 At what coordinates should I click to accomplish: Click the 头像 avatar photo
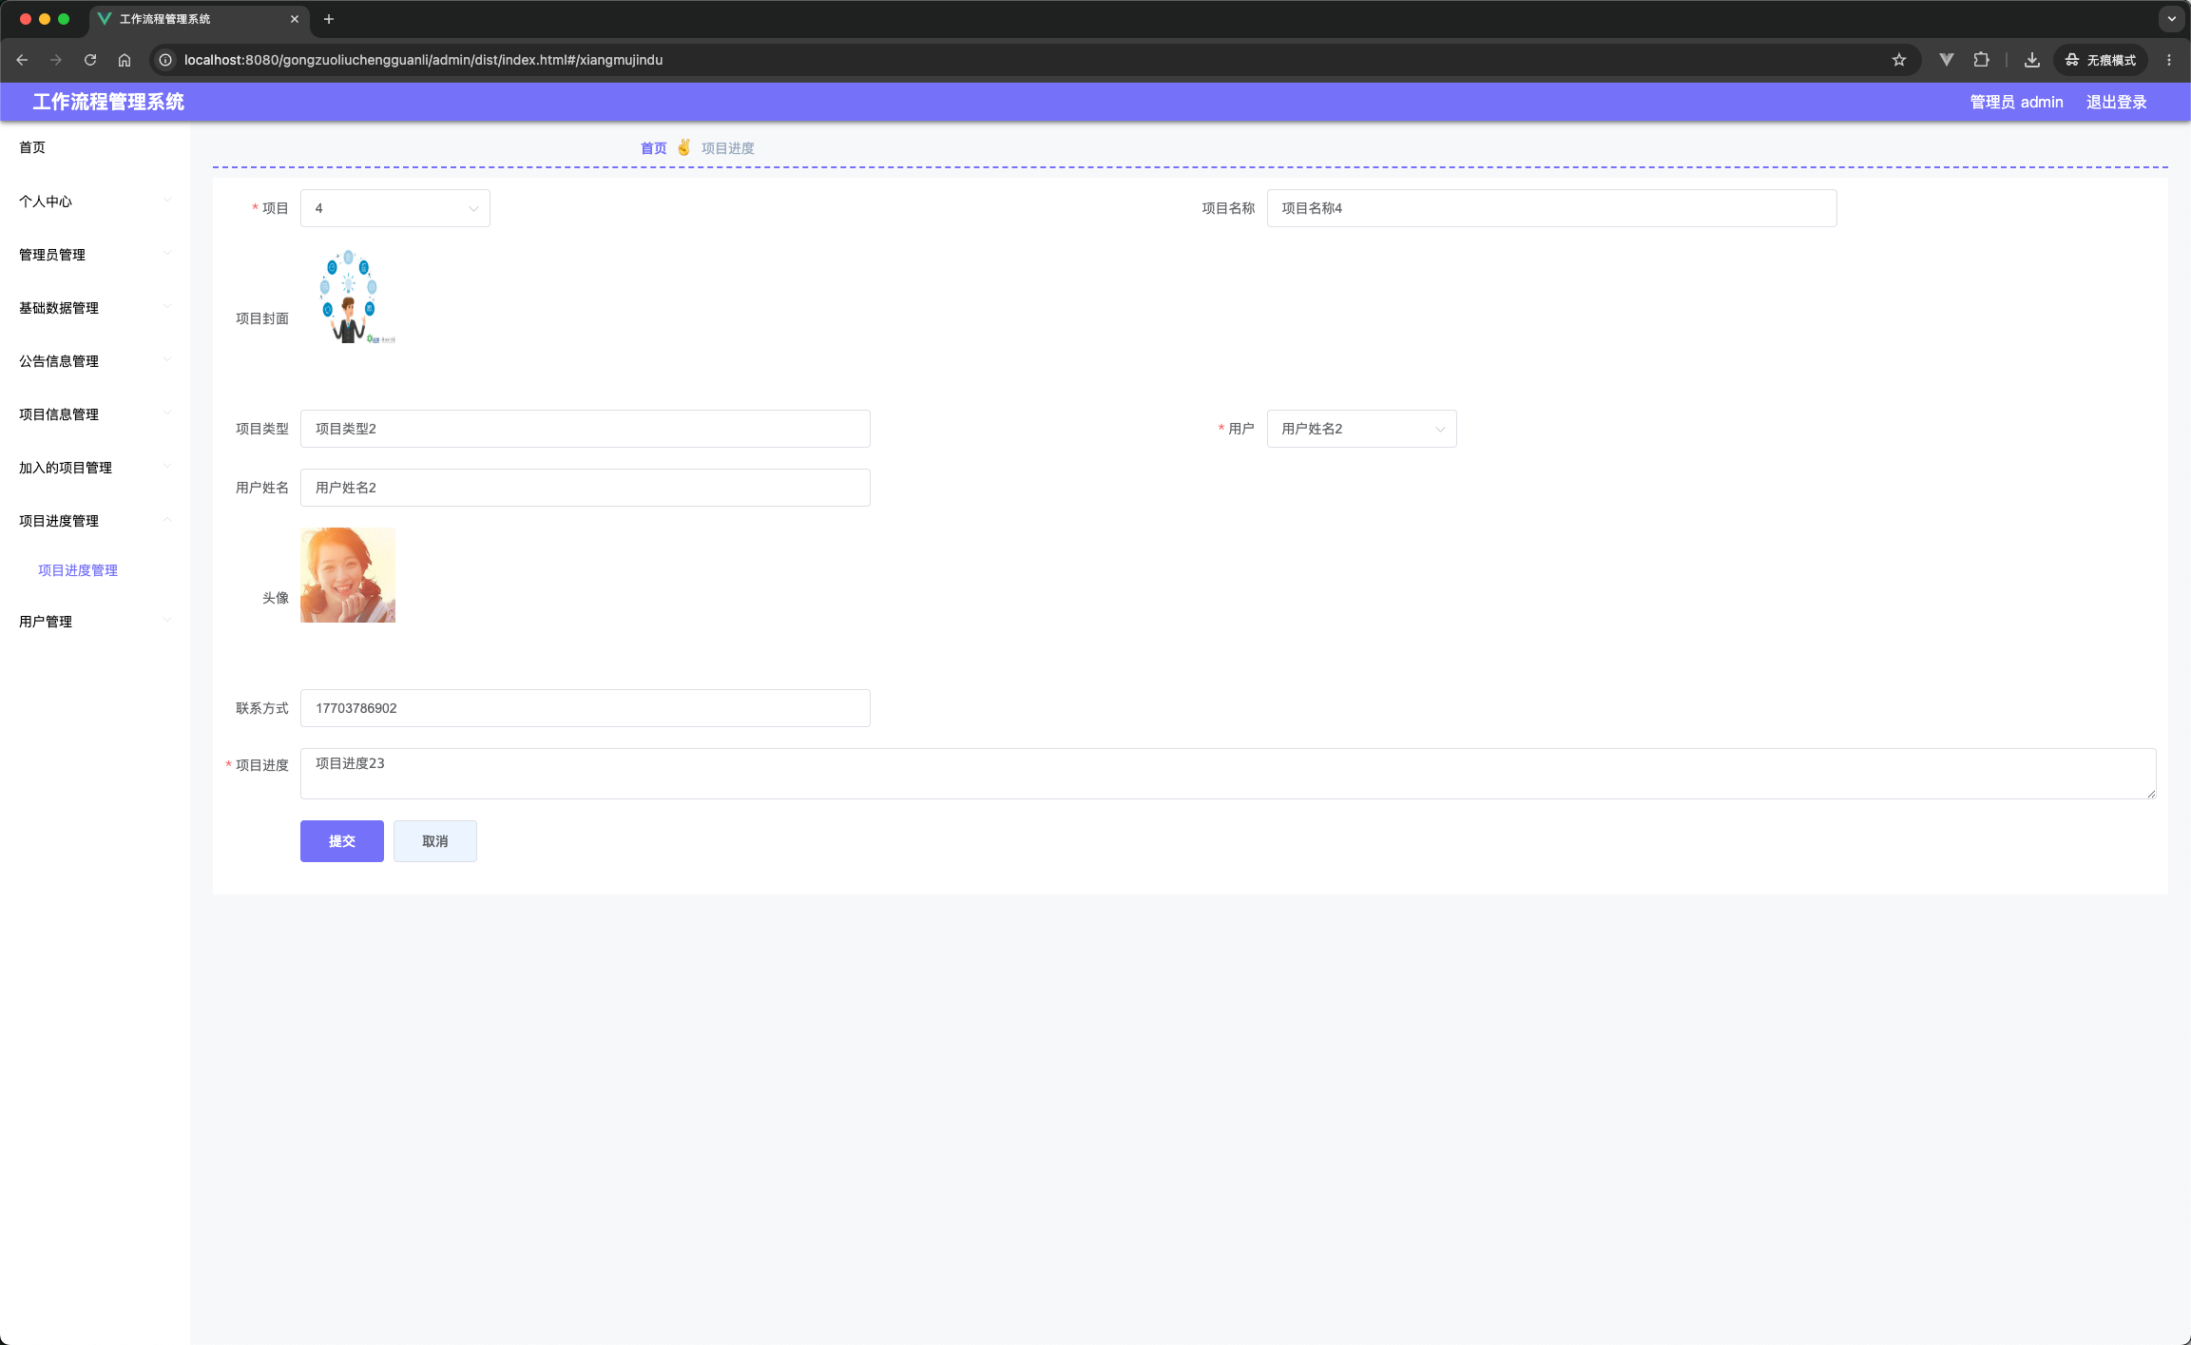(x=348, y=575)
